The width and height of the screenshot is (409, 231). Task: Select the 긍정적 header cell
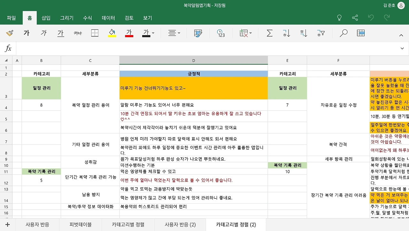tap(194, 74)
